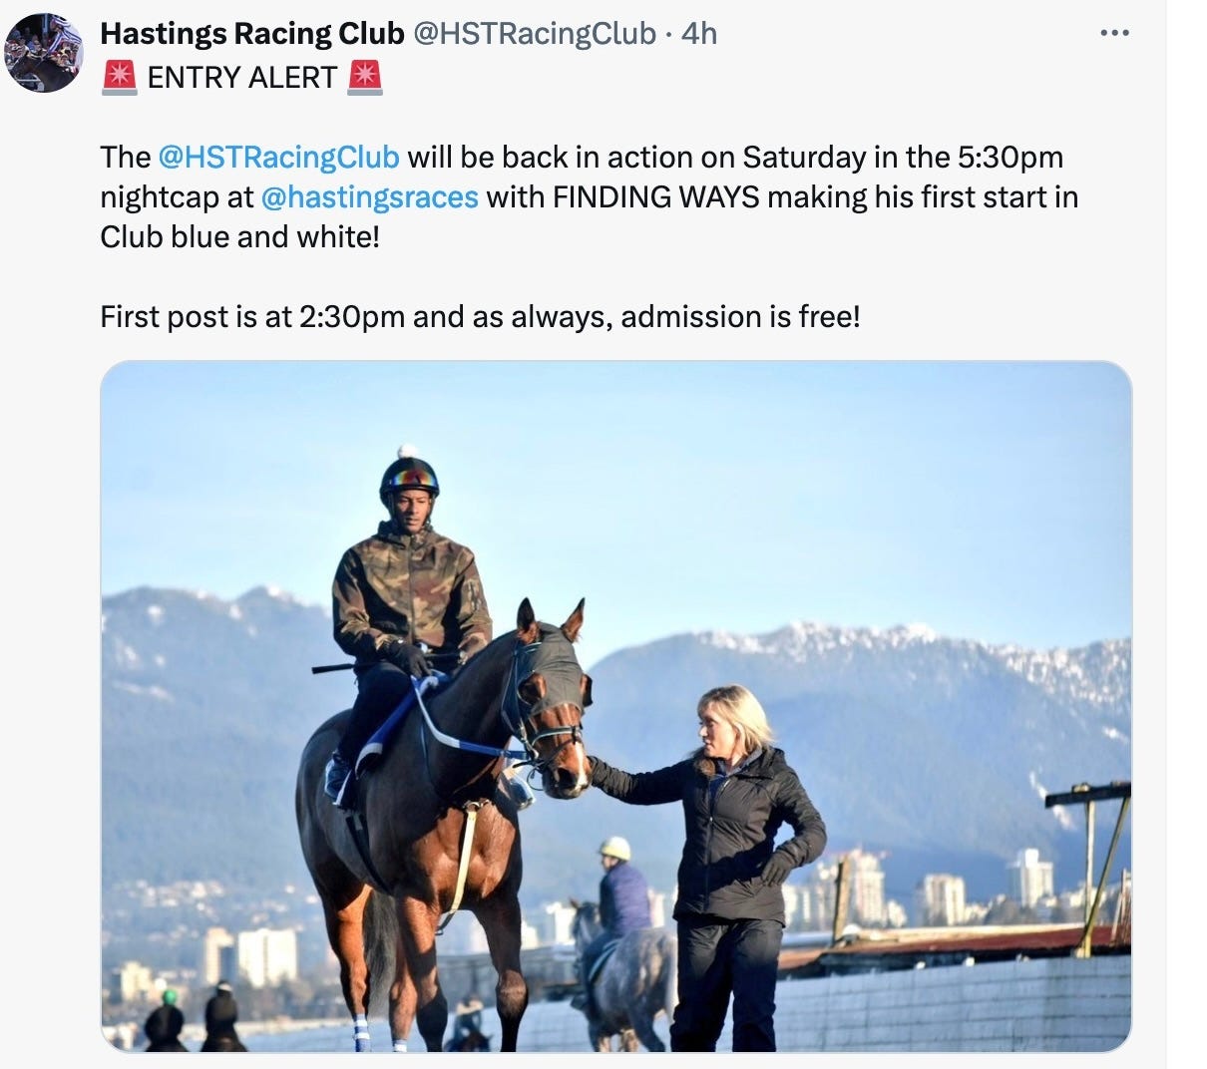Open the three-dot more options menu
Screen dimensions: 1207x1069
(1113, 34)
